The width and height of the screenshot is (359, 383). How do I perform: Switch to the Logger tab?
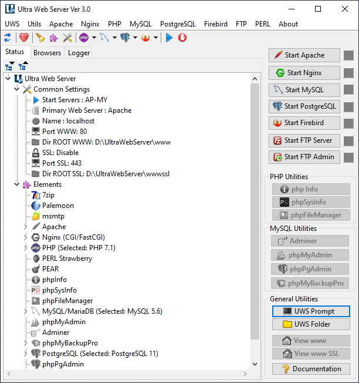pos(79,53)
